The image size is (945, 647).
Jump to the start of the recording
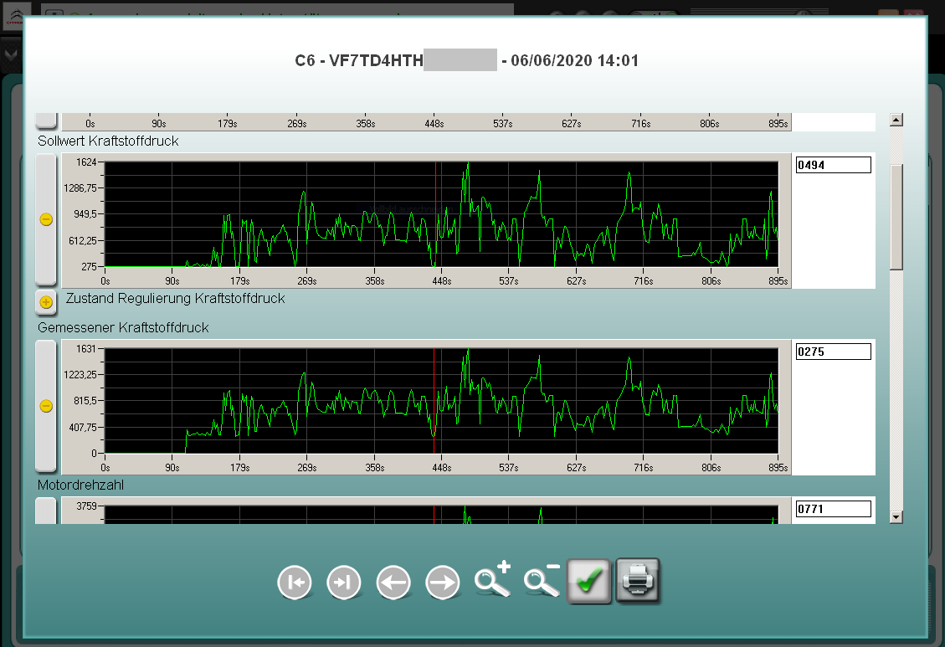pos(295,583)
